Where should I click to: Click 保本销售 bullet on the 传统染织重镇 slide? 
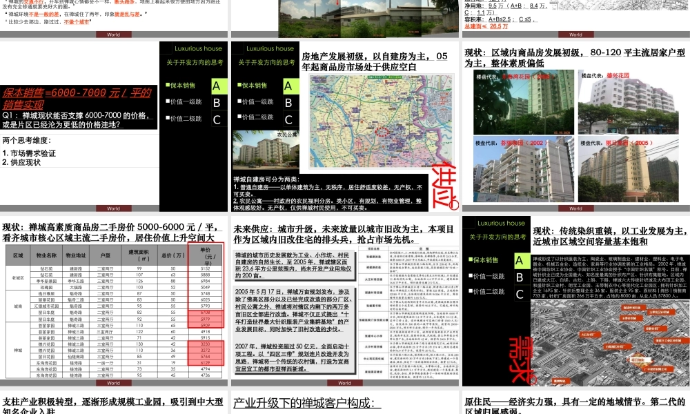484,260
